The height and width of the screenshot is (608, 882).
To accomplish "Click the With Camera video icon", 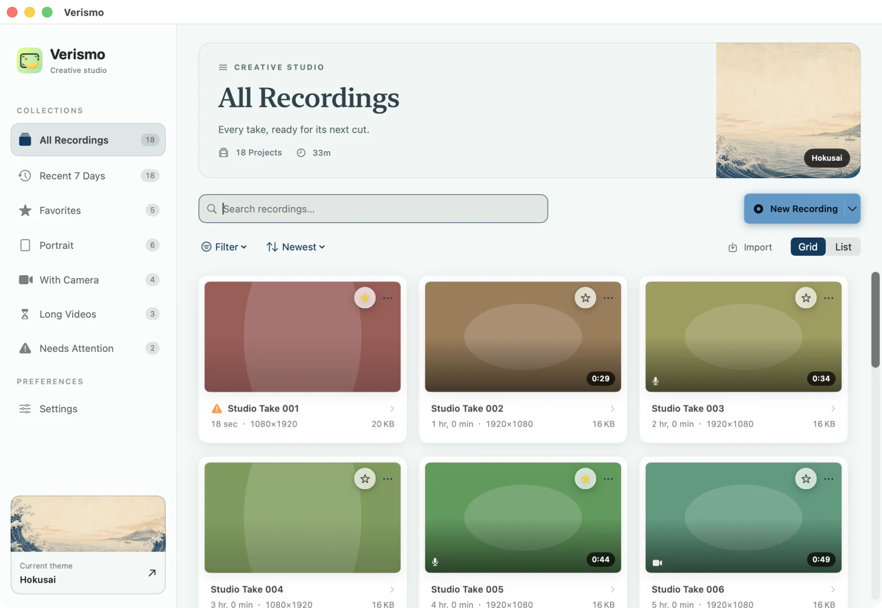I will [26, 280].
